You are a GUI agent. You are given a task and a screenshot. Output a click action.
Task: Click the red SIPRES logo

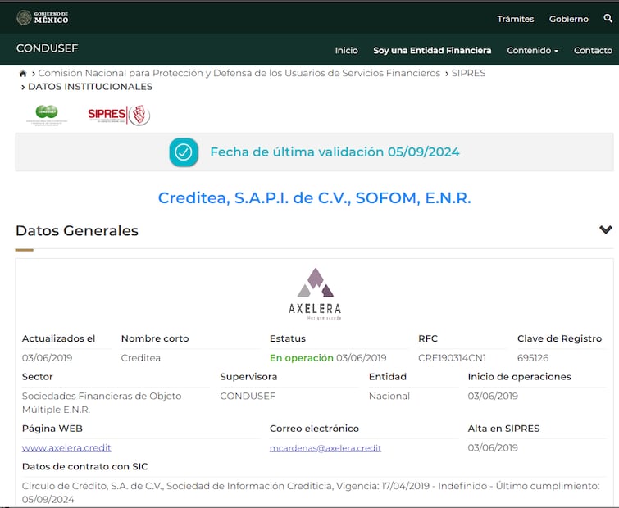119,116
